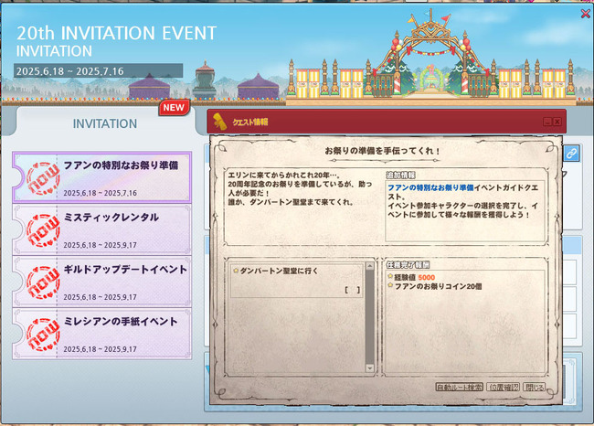Viewport: 594px width, 426px height.
Task: Click the quest objectives scrollbar track
Action: pyautogui.click(x=370, y=317)
